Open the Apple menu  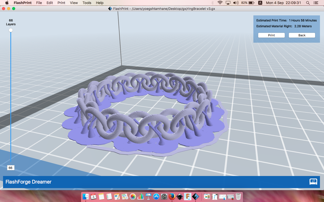pos(7,3)
